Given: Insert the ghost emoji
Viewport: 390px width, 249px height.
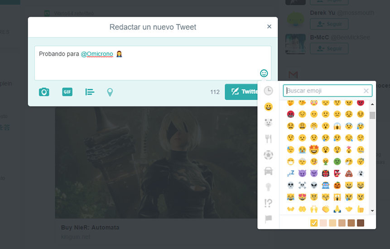Looking at the screenshot, I should [361, 173].
